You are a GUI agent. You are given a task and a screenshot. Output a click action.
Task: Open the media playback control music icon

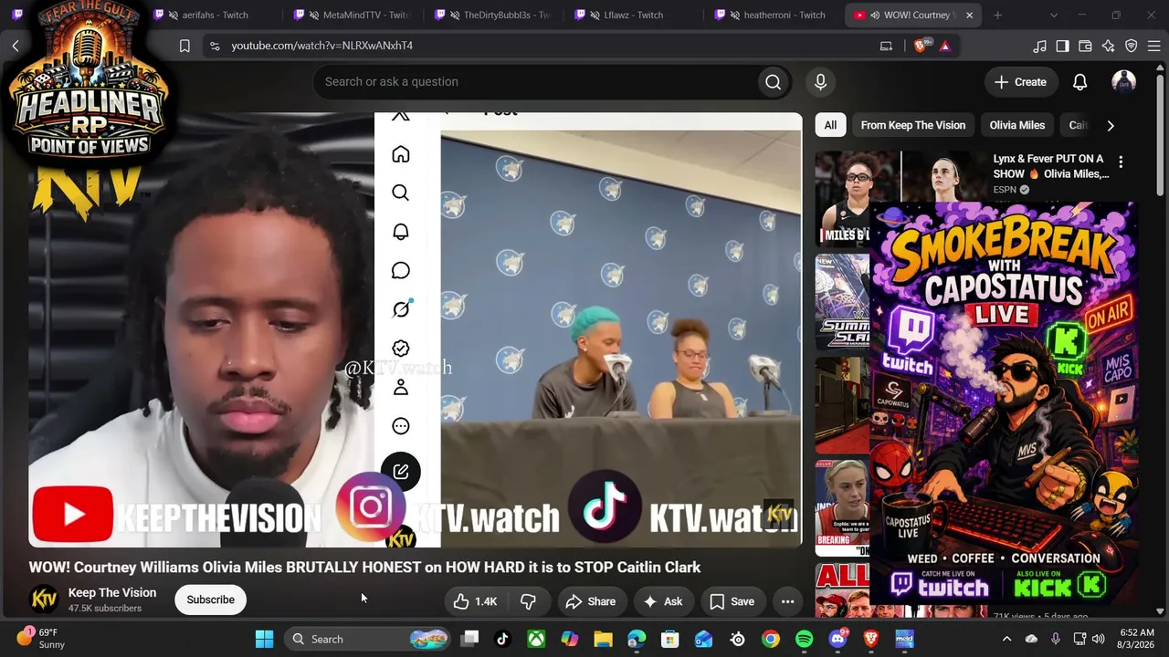coord(1039,46)
